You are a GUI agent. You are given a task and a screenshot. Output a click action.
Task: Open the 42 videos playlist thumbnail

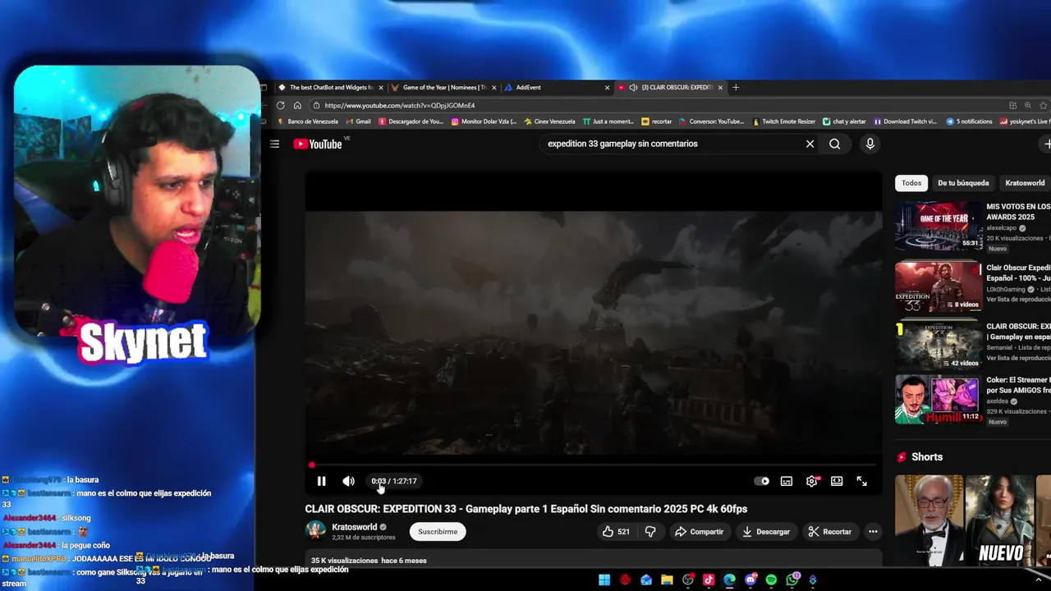[938, 346]
